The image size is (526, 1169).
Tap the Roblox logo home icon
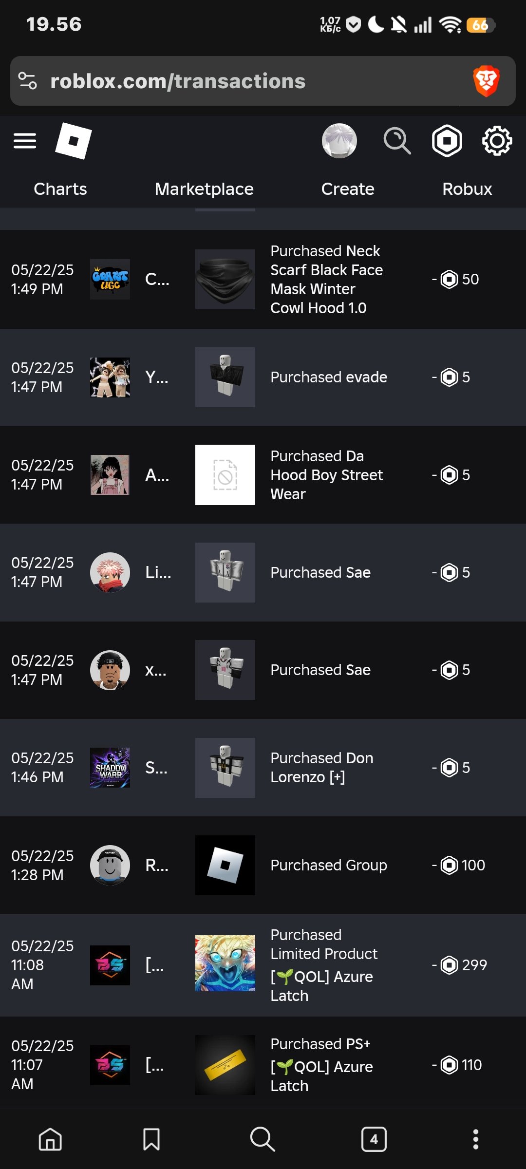pyautogui.click(x=74, y=141)
